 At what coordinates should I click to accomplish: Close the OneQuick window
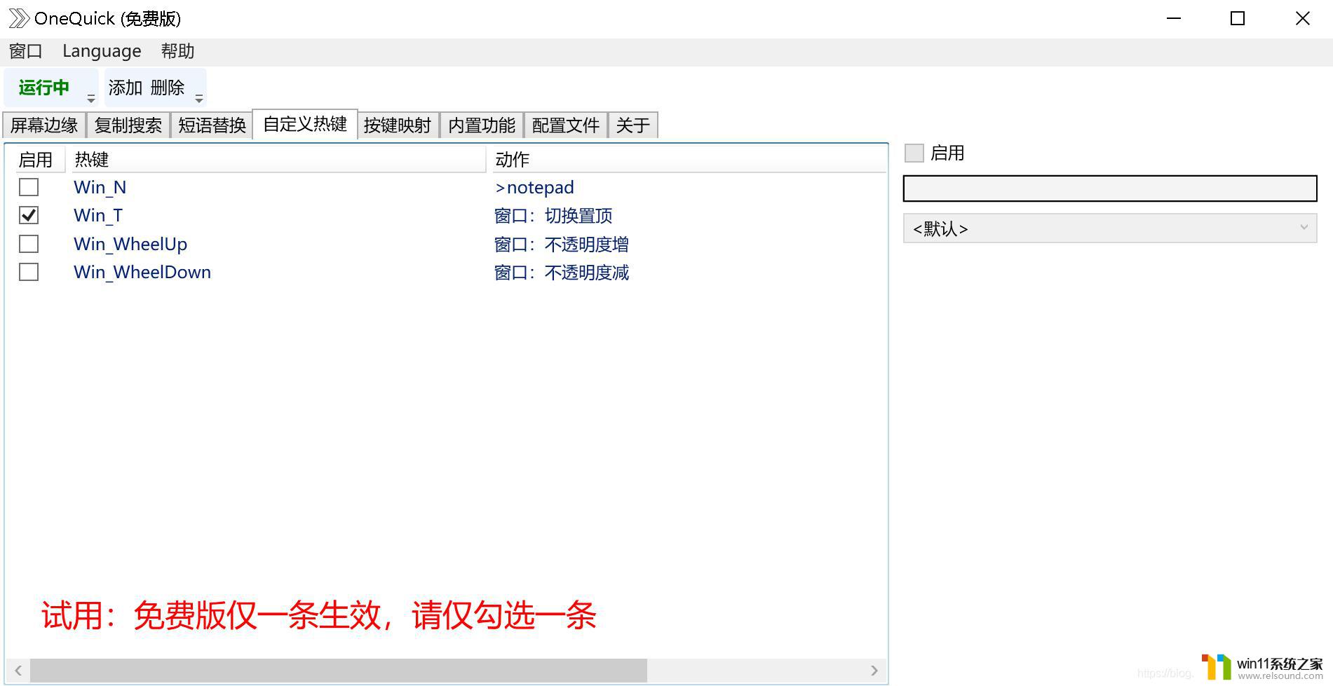pyautogui.click(x=1302, y=18)
